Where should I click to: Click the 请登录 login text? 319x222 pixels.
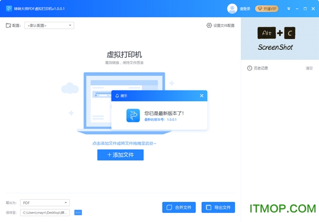coord(245,8)
